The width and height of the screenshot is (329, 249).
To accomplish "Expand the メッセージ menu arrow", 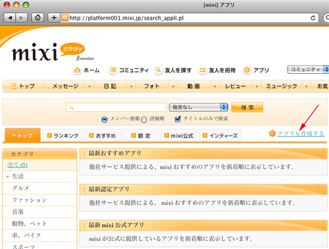I will [89, 86].
